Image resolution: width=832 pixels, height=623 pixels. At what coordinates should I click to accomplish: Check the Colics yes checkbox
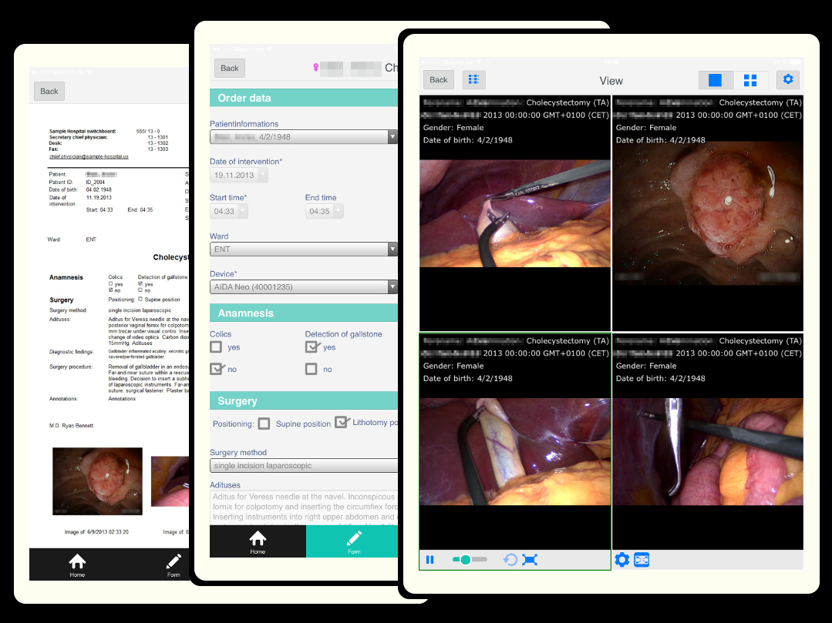217,347
